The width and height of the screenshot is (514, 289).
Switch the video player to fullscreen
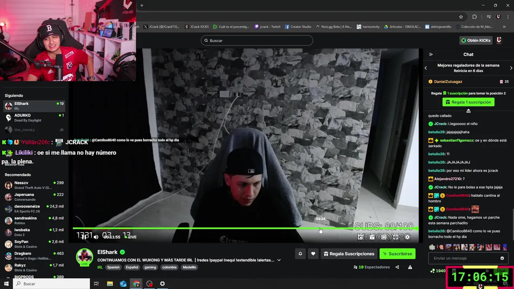point(396,237)
